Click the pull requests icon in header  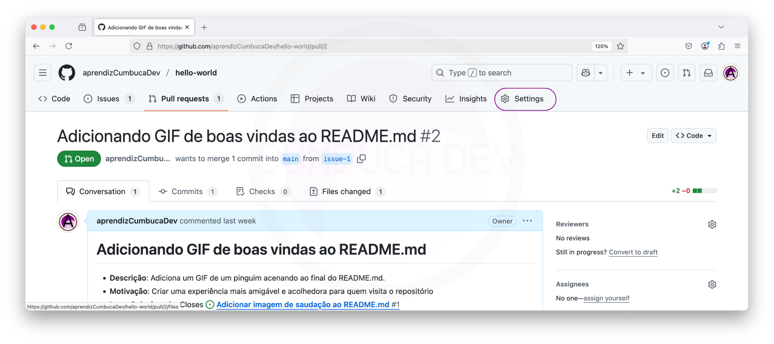click(687, 73)
